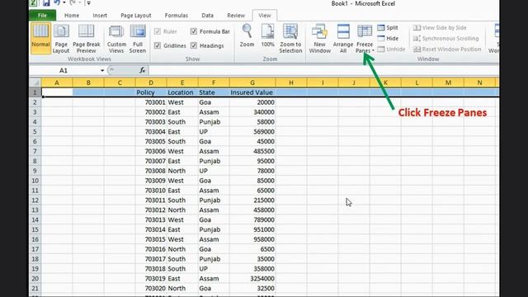Click Location cell in policy 703008 row
The width and height of the screenshot is (528, 297).
[x=182, y=171]
